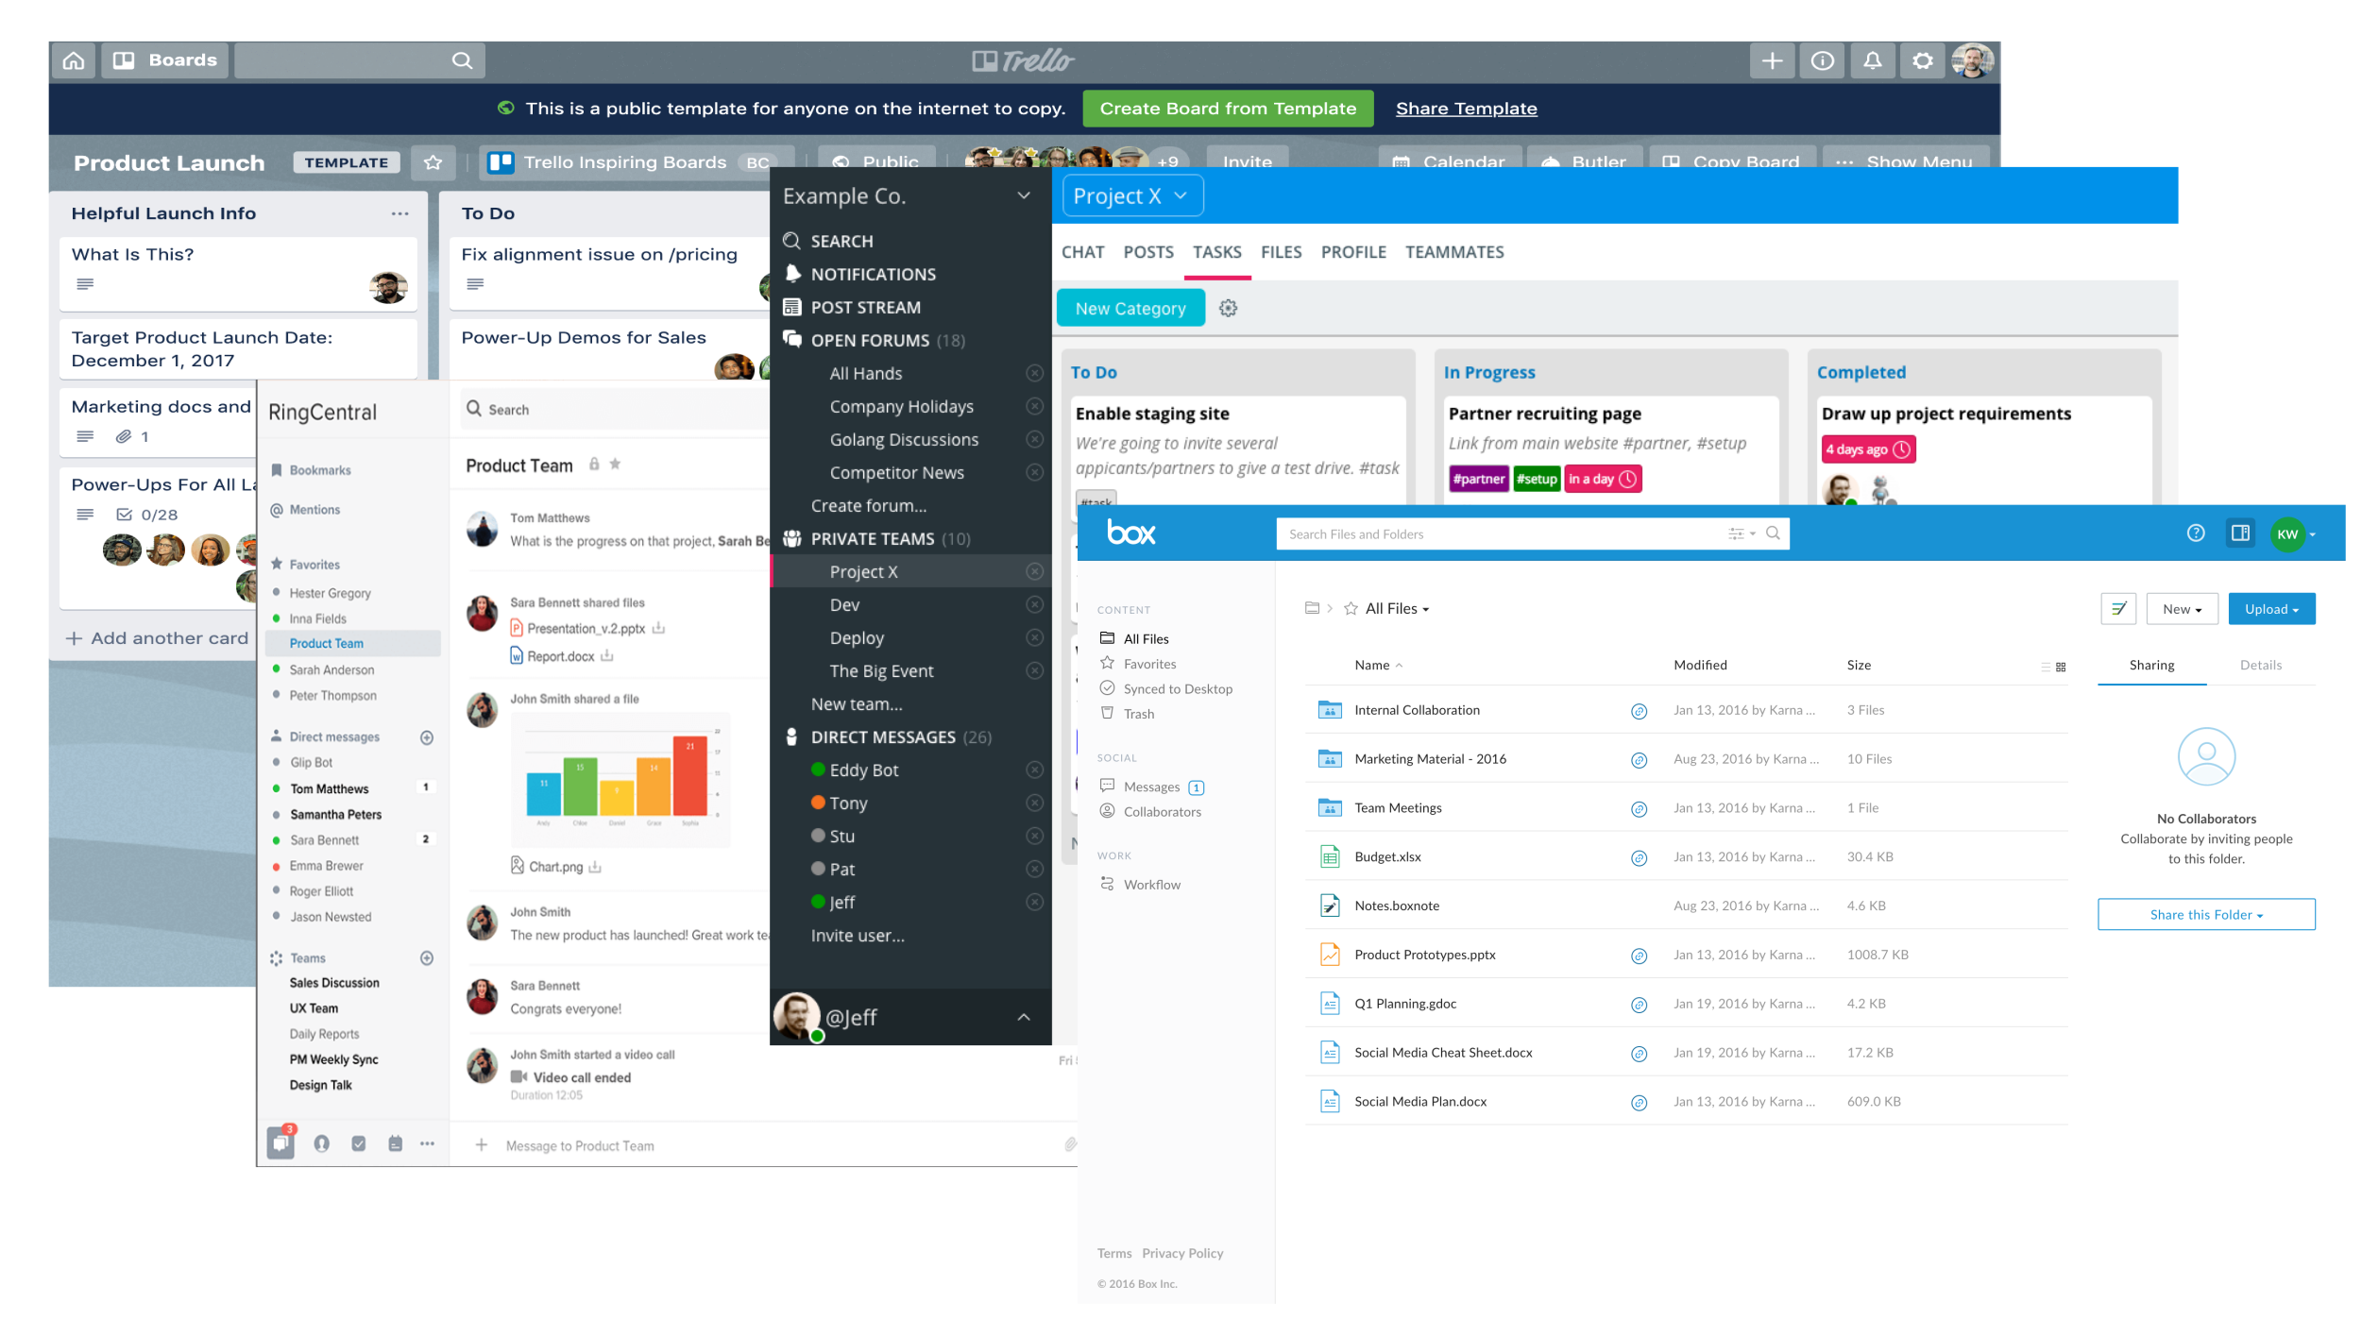This screenshot has height=1337, width=2379.
Task: Open the Project X header dropdown
Action: 1132,195
